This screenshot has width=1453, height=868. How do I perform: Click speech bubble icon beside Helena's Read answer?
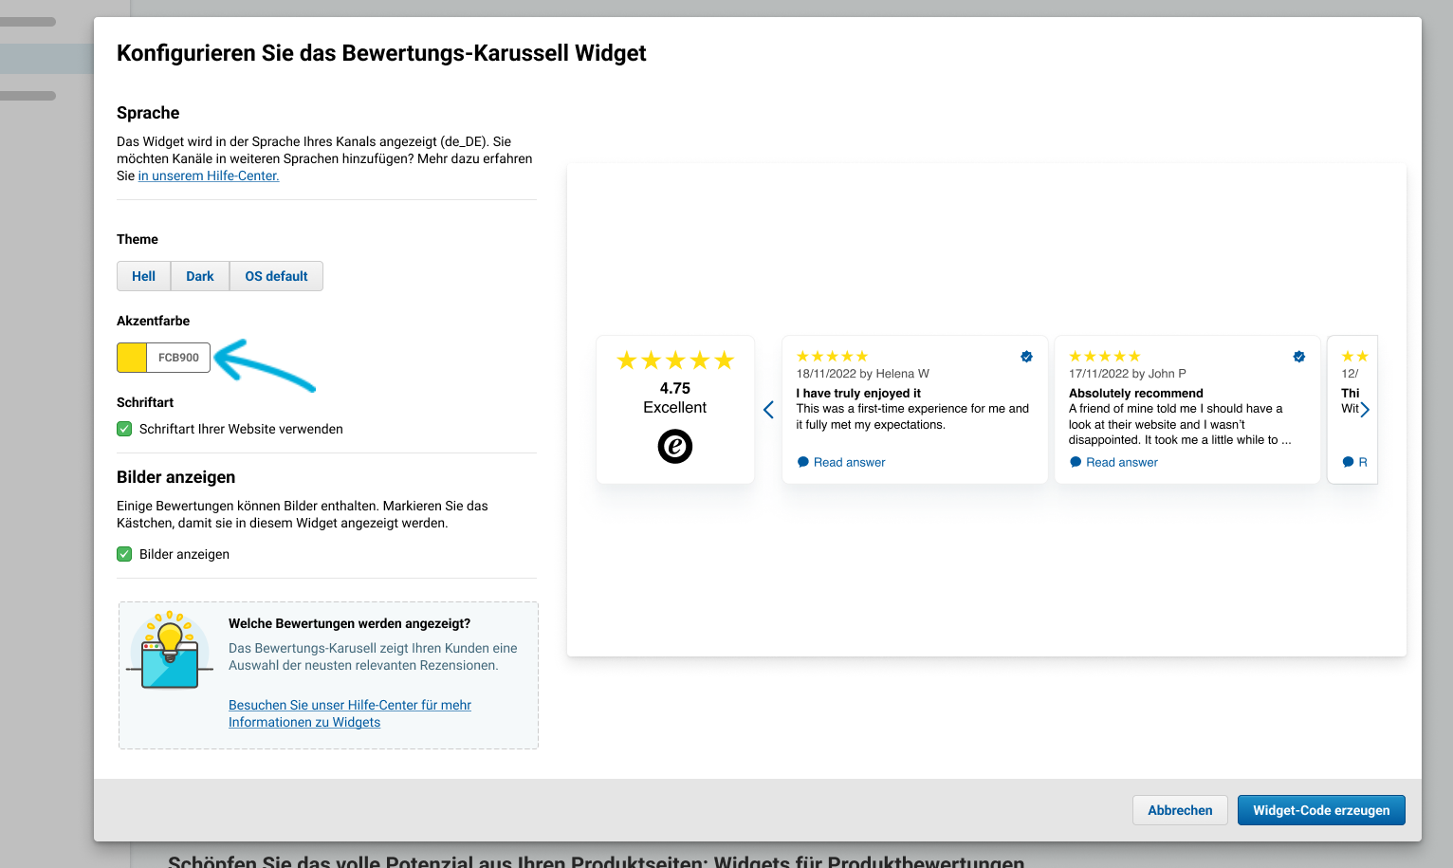[x=803, y=462]
